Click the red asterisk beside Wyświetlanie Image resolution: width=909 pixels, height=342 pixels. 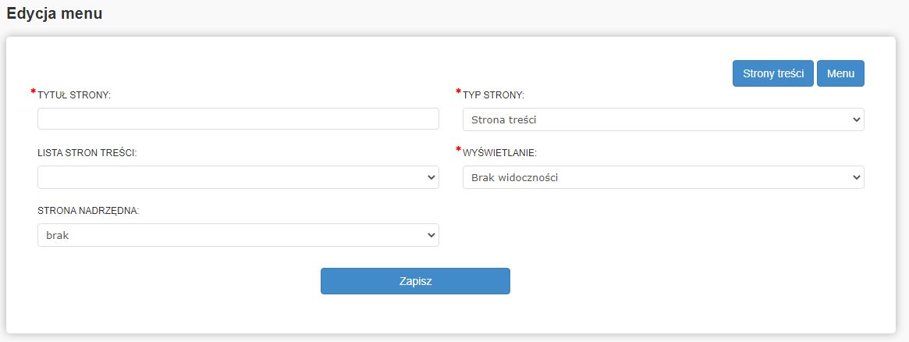459,150
